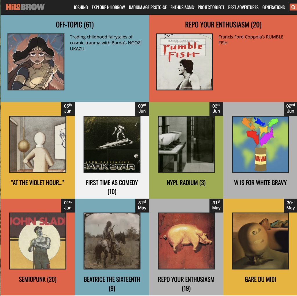Select ENTHUSIASMS in the navigation bar
Viewport: 297px width, 296px height.
pyautogui.click(x=182, y=7)
